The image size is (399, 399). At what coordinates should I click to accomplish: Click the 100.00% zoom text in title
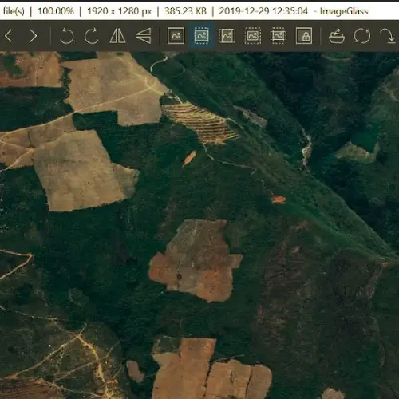click(56, 11)
